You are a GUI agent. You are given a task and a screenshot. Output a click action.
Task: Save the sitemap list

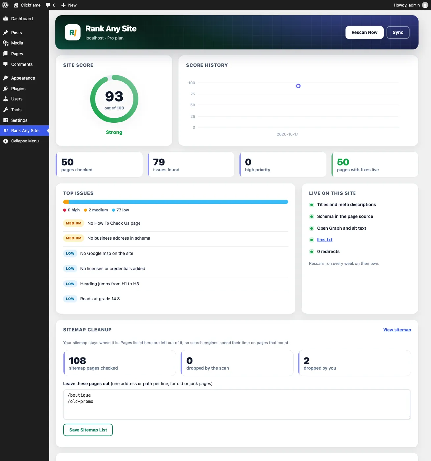tap(88, 430)
